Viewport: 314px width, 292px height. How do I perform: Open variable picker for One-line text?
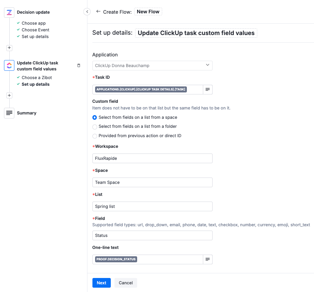pyautogui.click(x=208, y=259)
